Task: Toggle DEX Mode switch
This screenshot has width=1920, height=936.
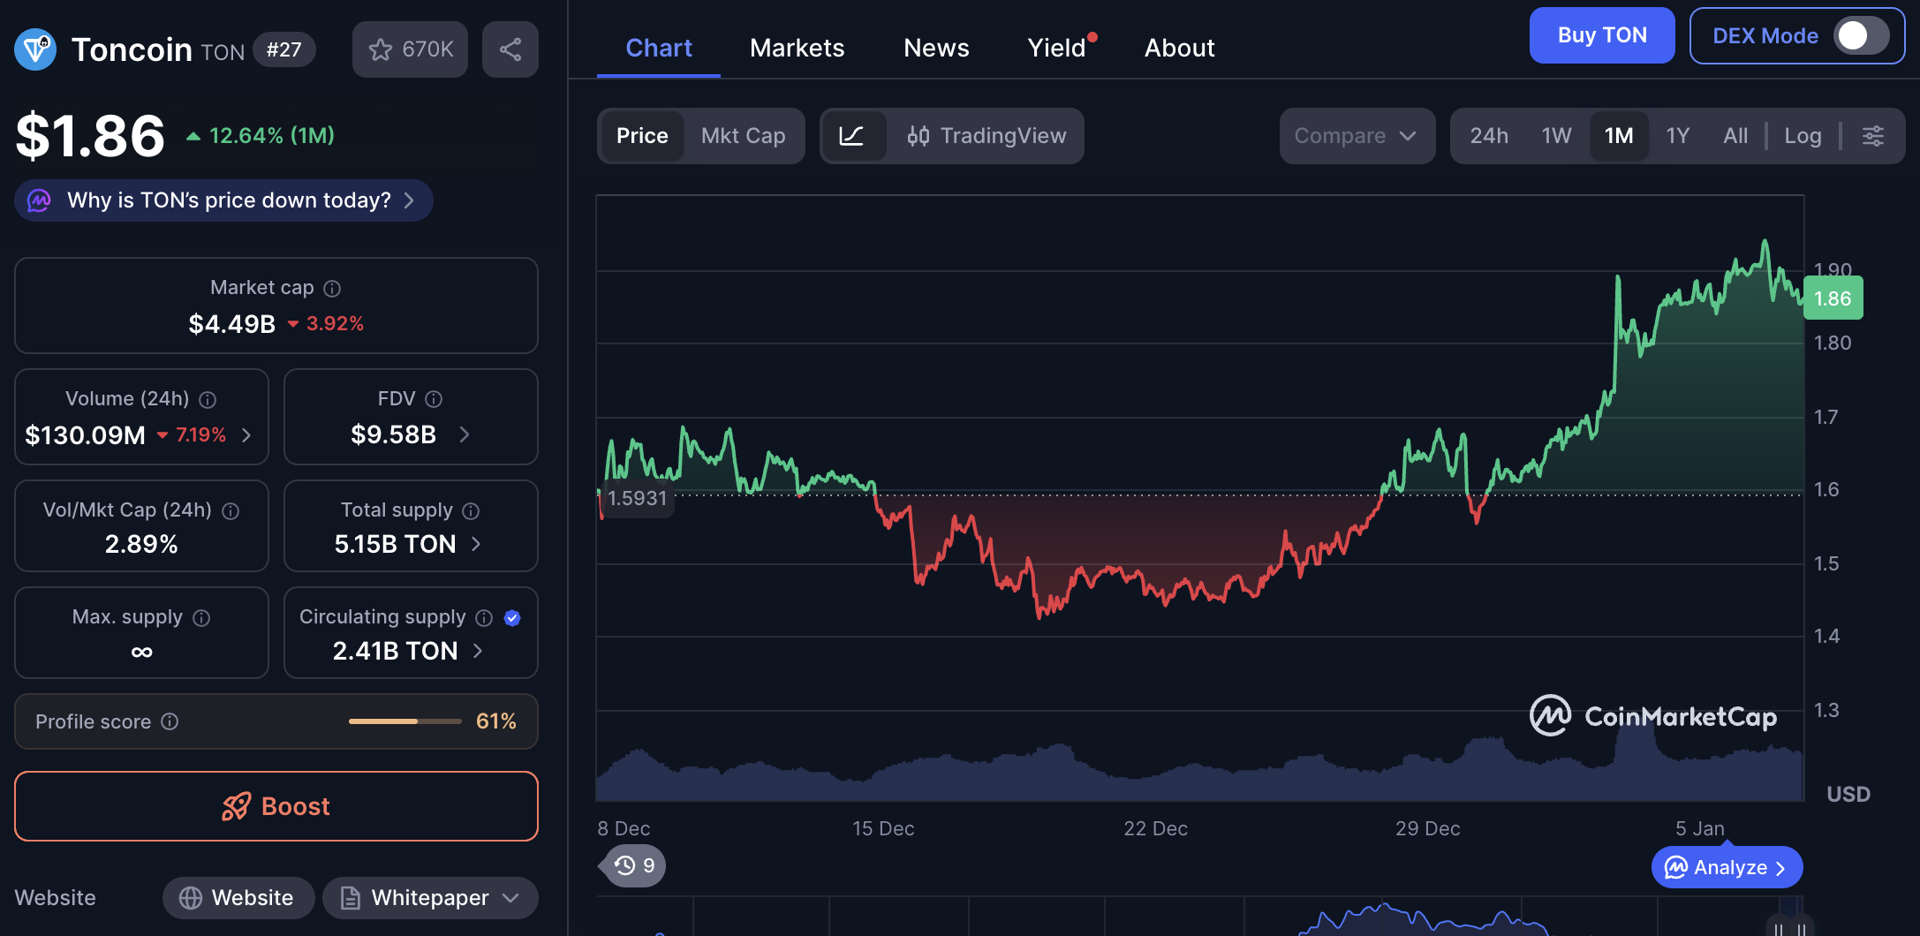Action: pos(1861,36)
